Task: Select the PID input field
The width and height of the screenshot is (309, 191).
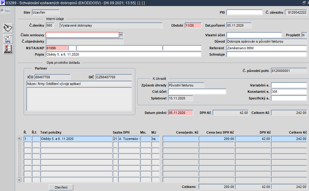Action: (x=244, y=12)
